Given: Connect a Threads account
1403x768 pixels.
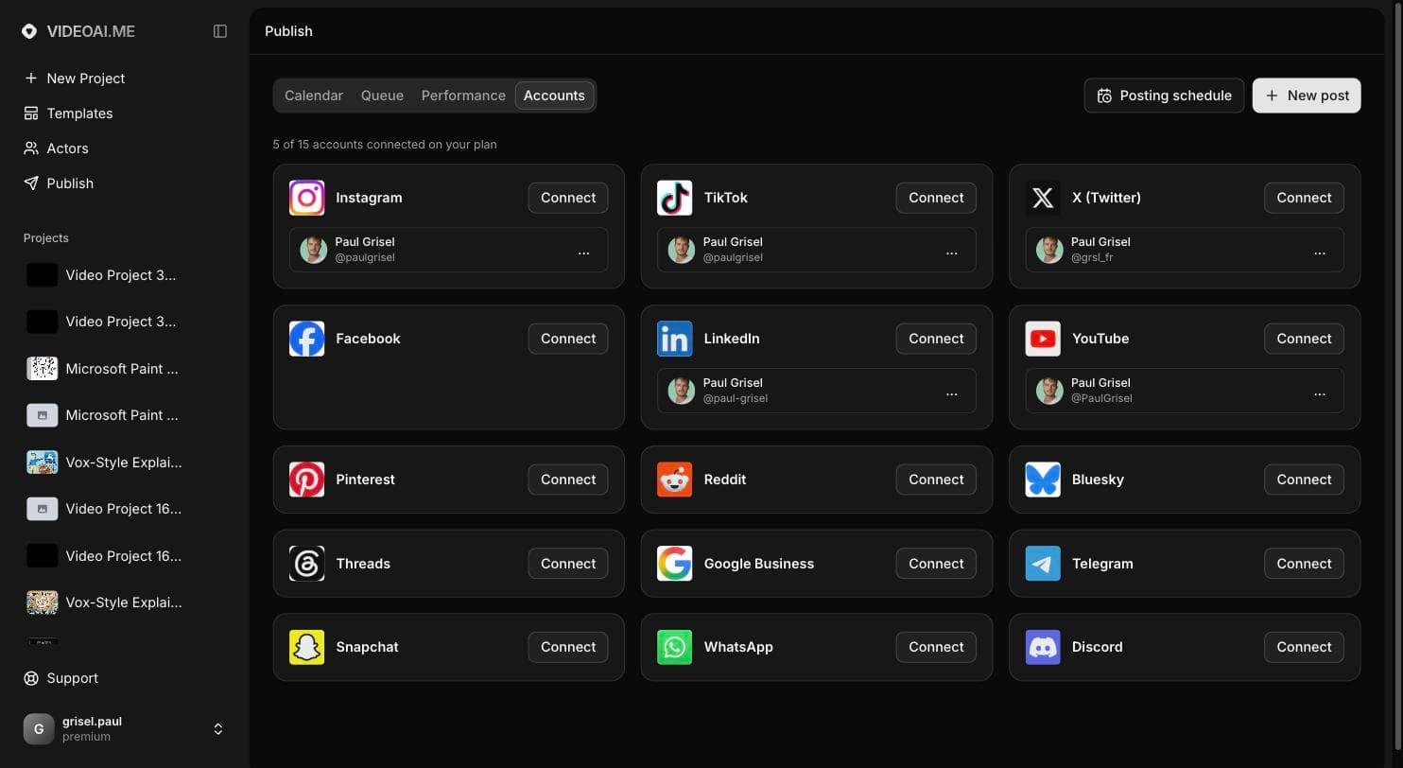Looking at the screenshot, I should [568, 564].
